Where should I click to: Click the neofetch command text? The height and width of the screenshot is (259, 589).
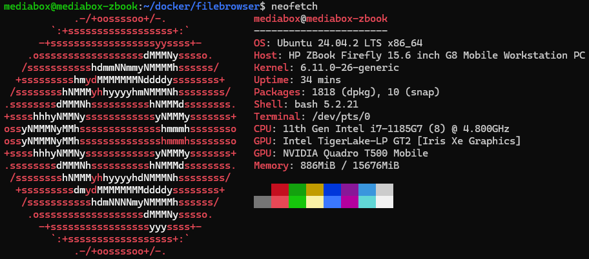point(294,6)
